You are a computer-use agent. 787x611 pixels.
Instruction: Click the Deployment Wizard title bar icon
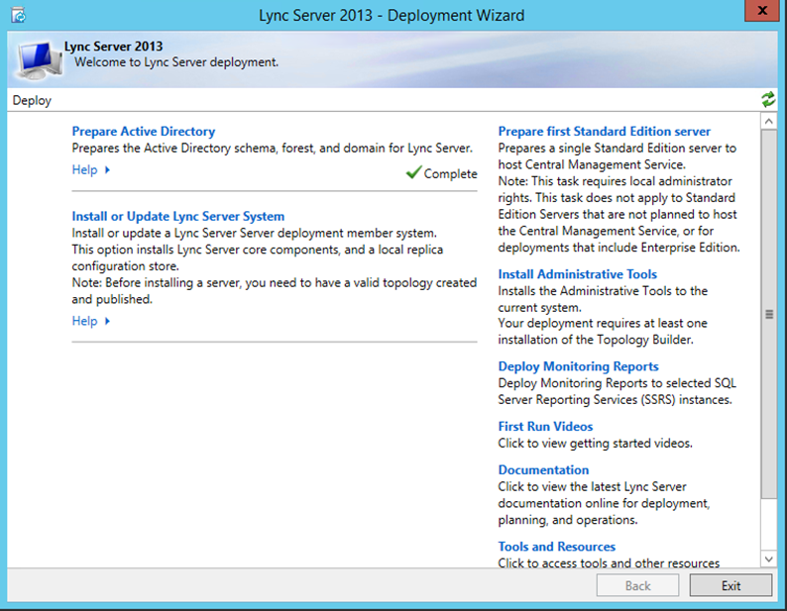(x=18, y=15)
